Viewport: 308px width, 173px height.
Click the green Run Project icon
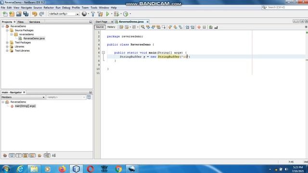coord(107,14)
